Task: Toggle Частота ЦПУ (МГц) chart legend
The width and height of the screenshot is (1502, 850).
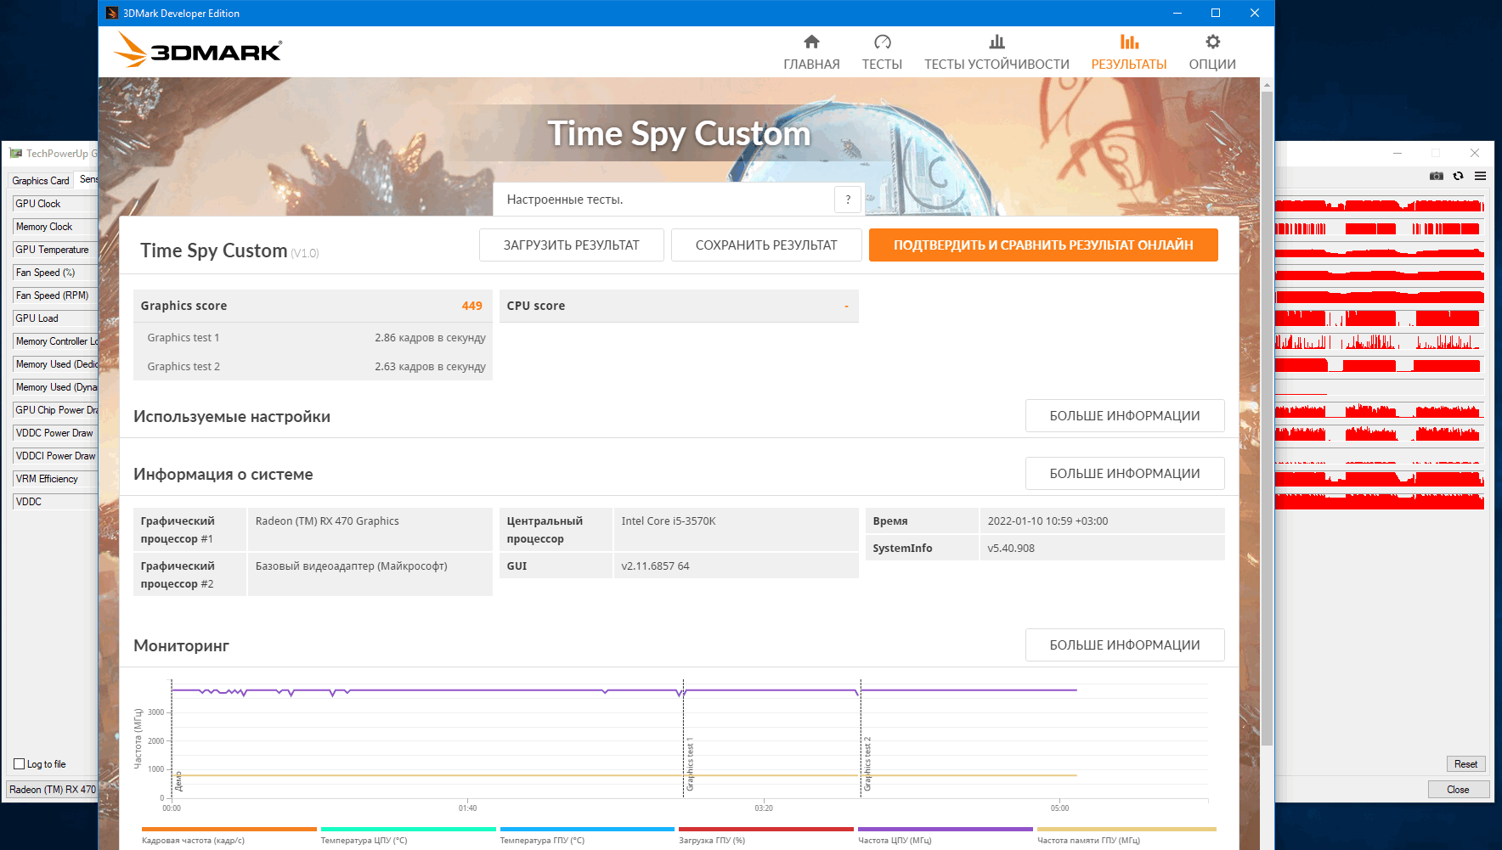Action: (x=946, y=836)
